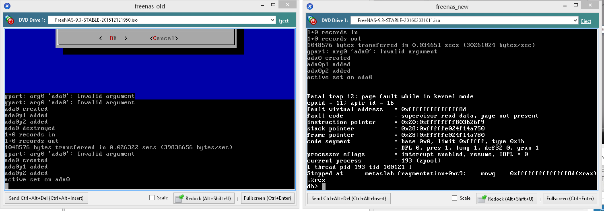Click 'Fatal trap 12' line in freenas_new console
Screen dimensions: 604x211
pyautogui.click(x=390, y=96)
